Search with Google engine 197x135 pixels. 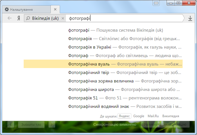pos(139,116)
